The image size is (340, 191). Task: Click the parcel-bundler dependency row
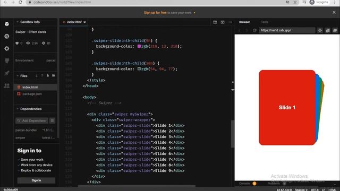[36, 130]
